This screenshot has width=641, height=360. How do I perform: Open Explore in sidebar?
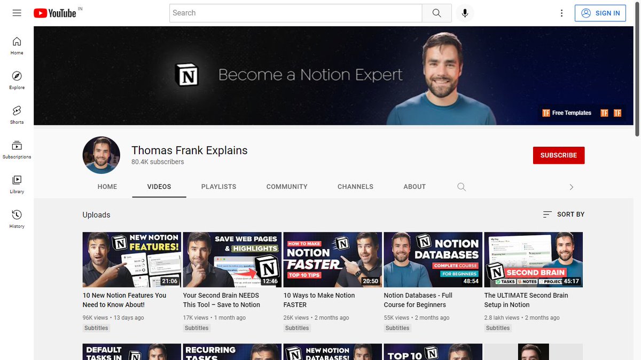[17, 81]
